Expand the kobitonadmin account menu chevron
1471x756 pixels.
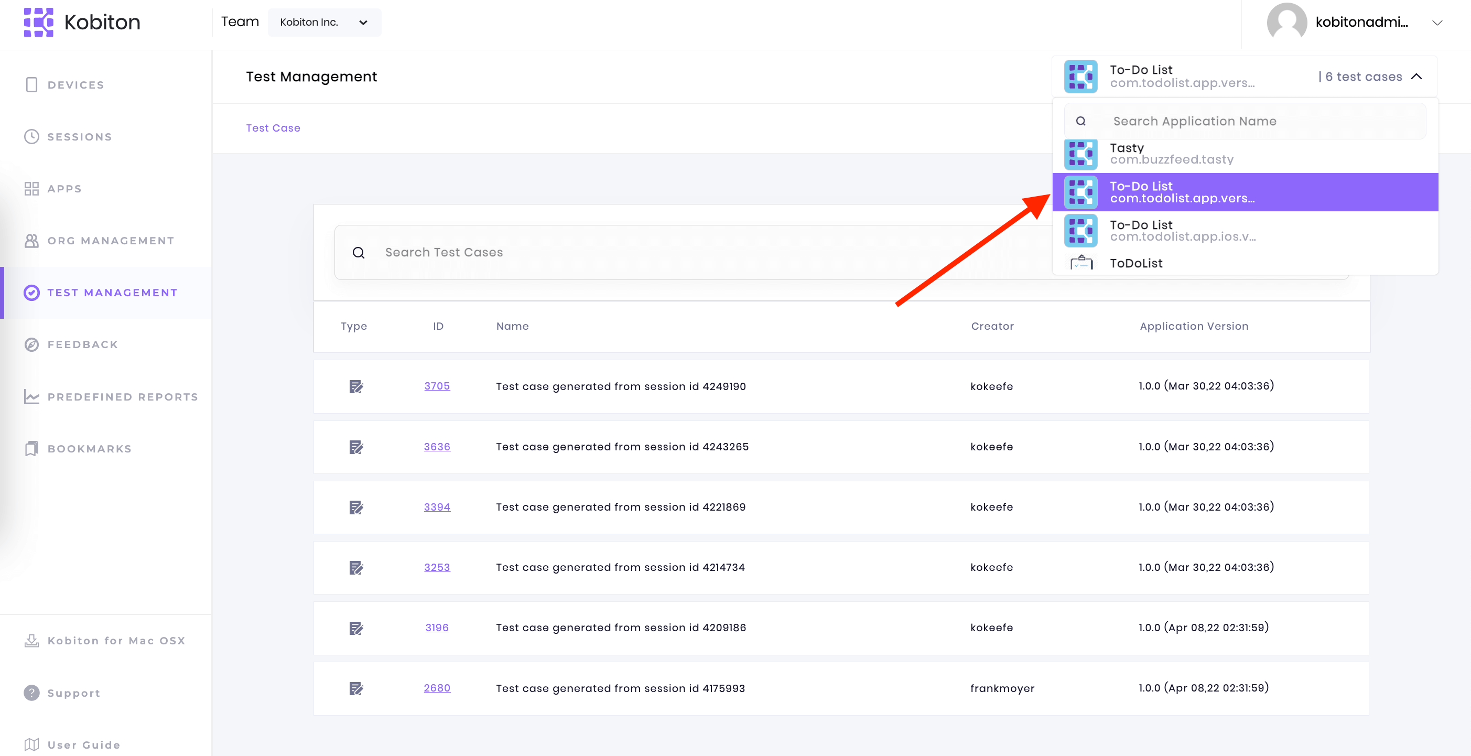1437,23
